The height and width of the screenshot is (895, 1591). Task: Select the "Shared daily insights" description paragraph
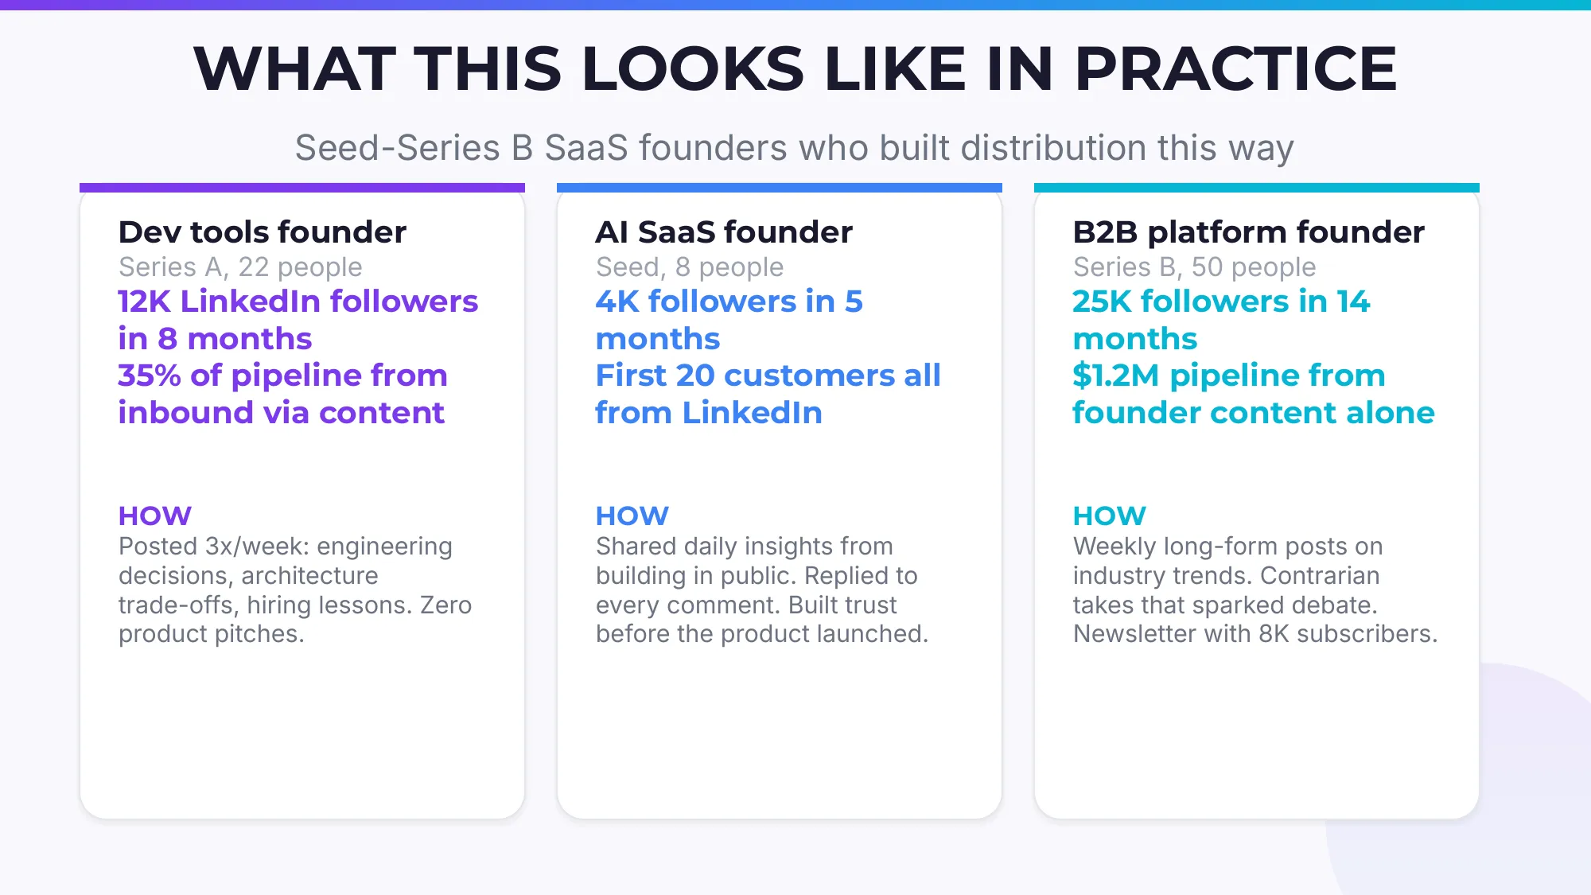tap(762, 590)
